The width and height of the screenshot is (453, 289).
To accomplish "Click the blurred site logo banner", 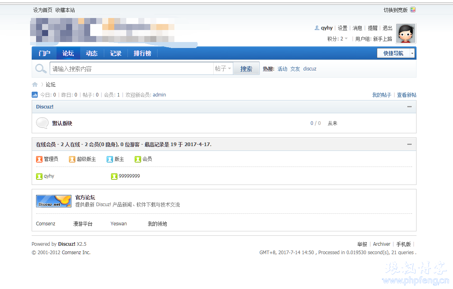I will (102, 30).
